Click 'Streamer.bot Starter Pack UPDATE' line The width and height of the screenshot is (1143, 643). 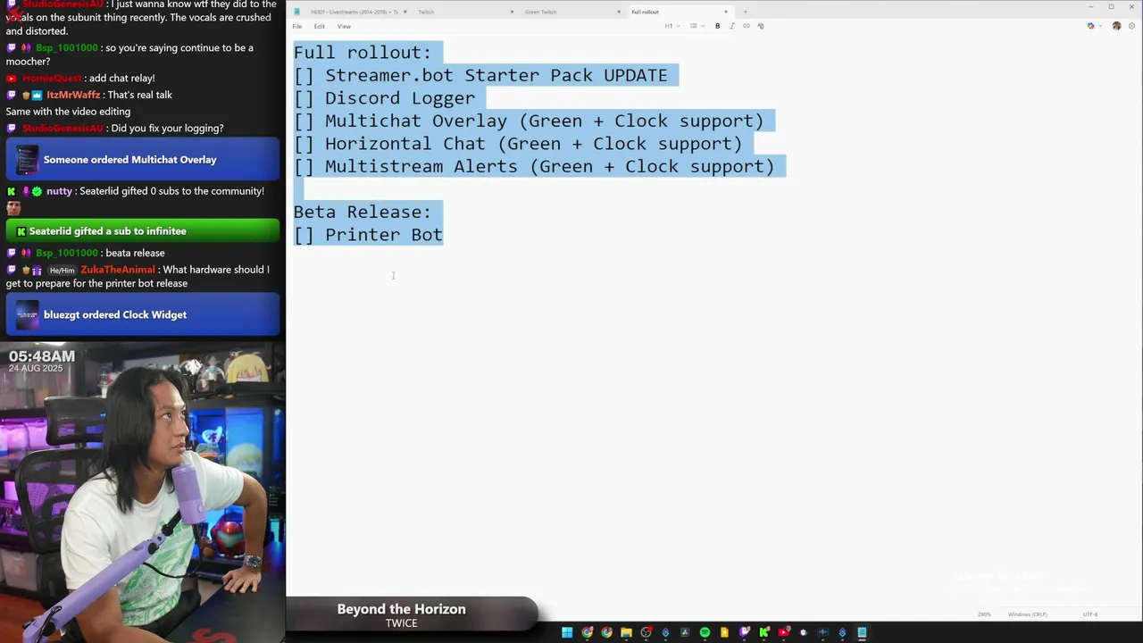click(480, 75)
